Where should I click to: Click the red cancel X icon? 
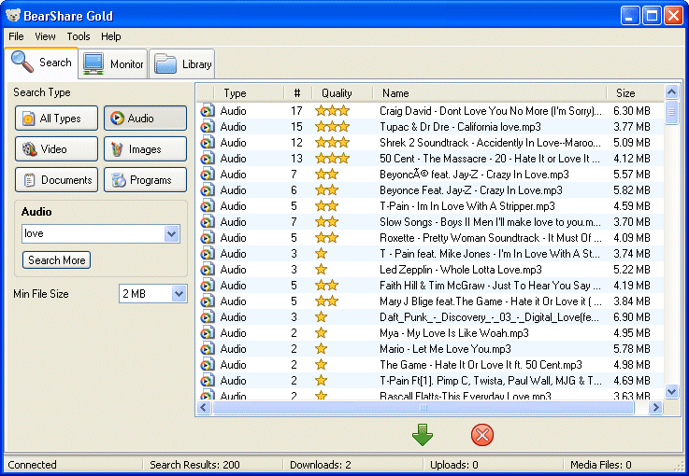pos(482,435)
